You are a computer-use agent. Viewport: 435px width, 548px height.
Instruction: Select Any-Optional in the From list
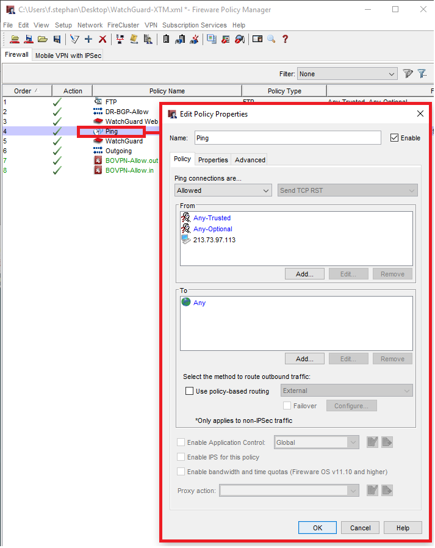tap(212, 229)
